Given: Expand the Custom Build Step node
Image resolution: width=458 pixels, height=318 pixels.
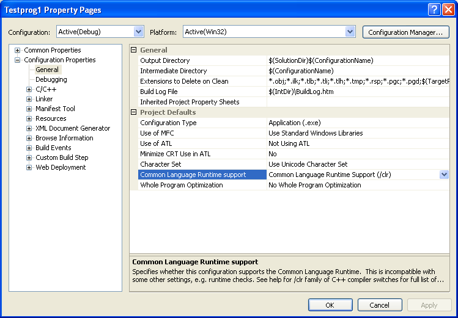Looking at the screenshot, I should pyautogui.click(x=29, y=157).
